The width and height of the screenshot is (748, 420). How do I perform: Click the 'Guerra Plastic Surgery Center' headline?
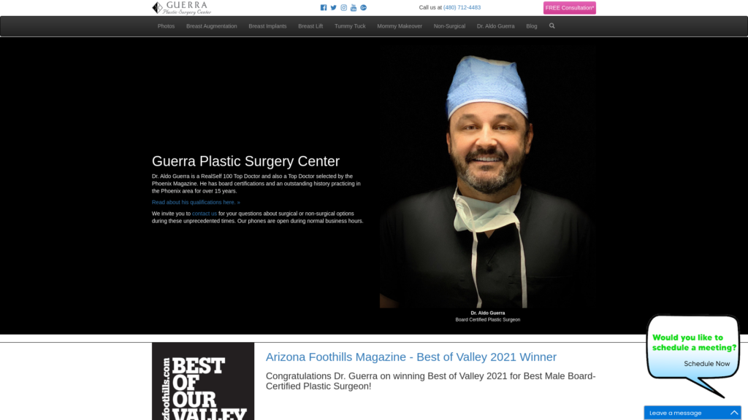(x=245, y=161)
